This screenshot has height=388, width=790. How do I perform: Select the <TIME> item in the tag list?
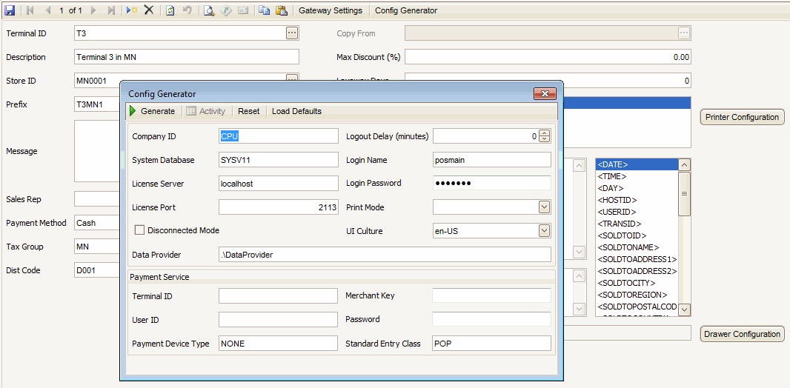tap(612, 176)
